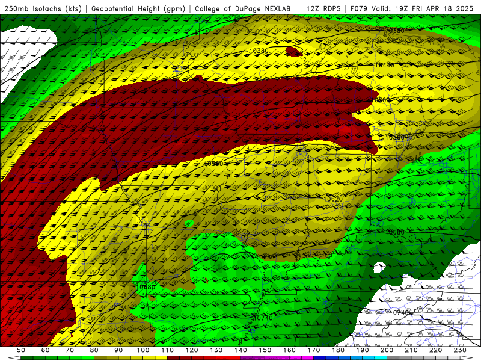Screen dimensions: 481x361
Task: Pick the bright yellow swatch just before 110
Action: [x=161, y=358]
